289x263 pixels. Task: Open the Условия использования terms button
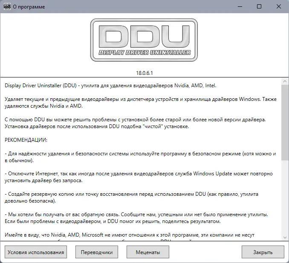pyautogui.click(x=36, y=252)
